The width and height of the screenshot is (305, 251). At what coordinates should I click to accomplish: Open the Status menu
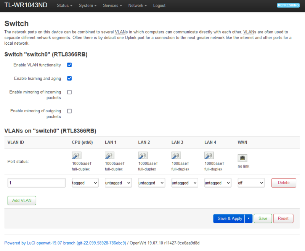tap(64, 5)
